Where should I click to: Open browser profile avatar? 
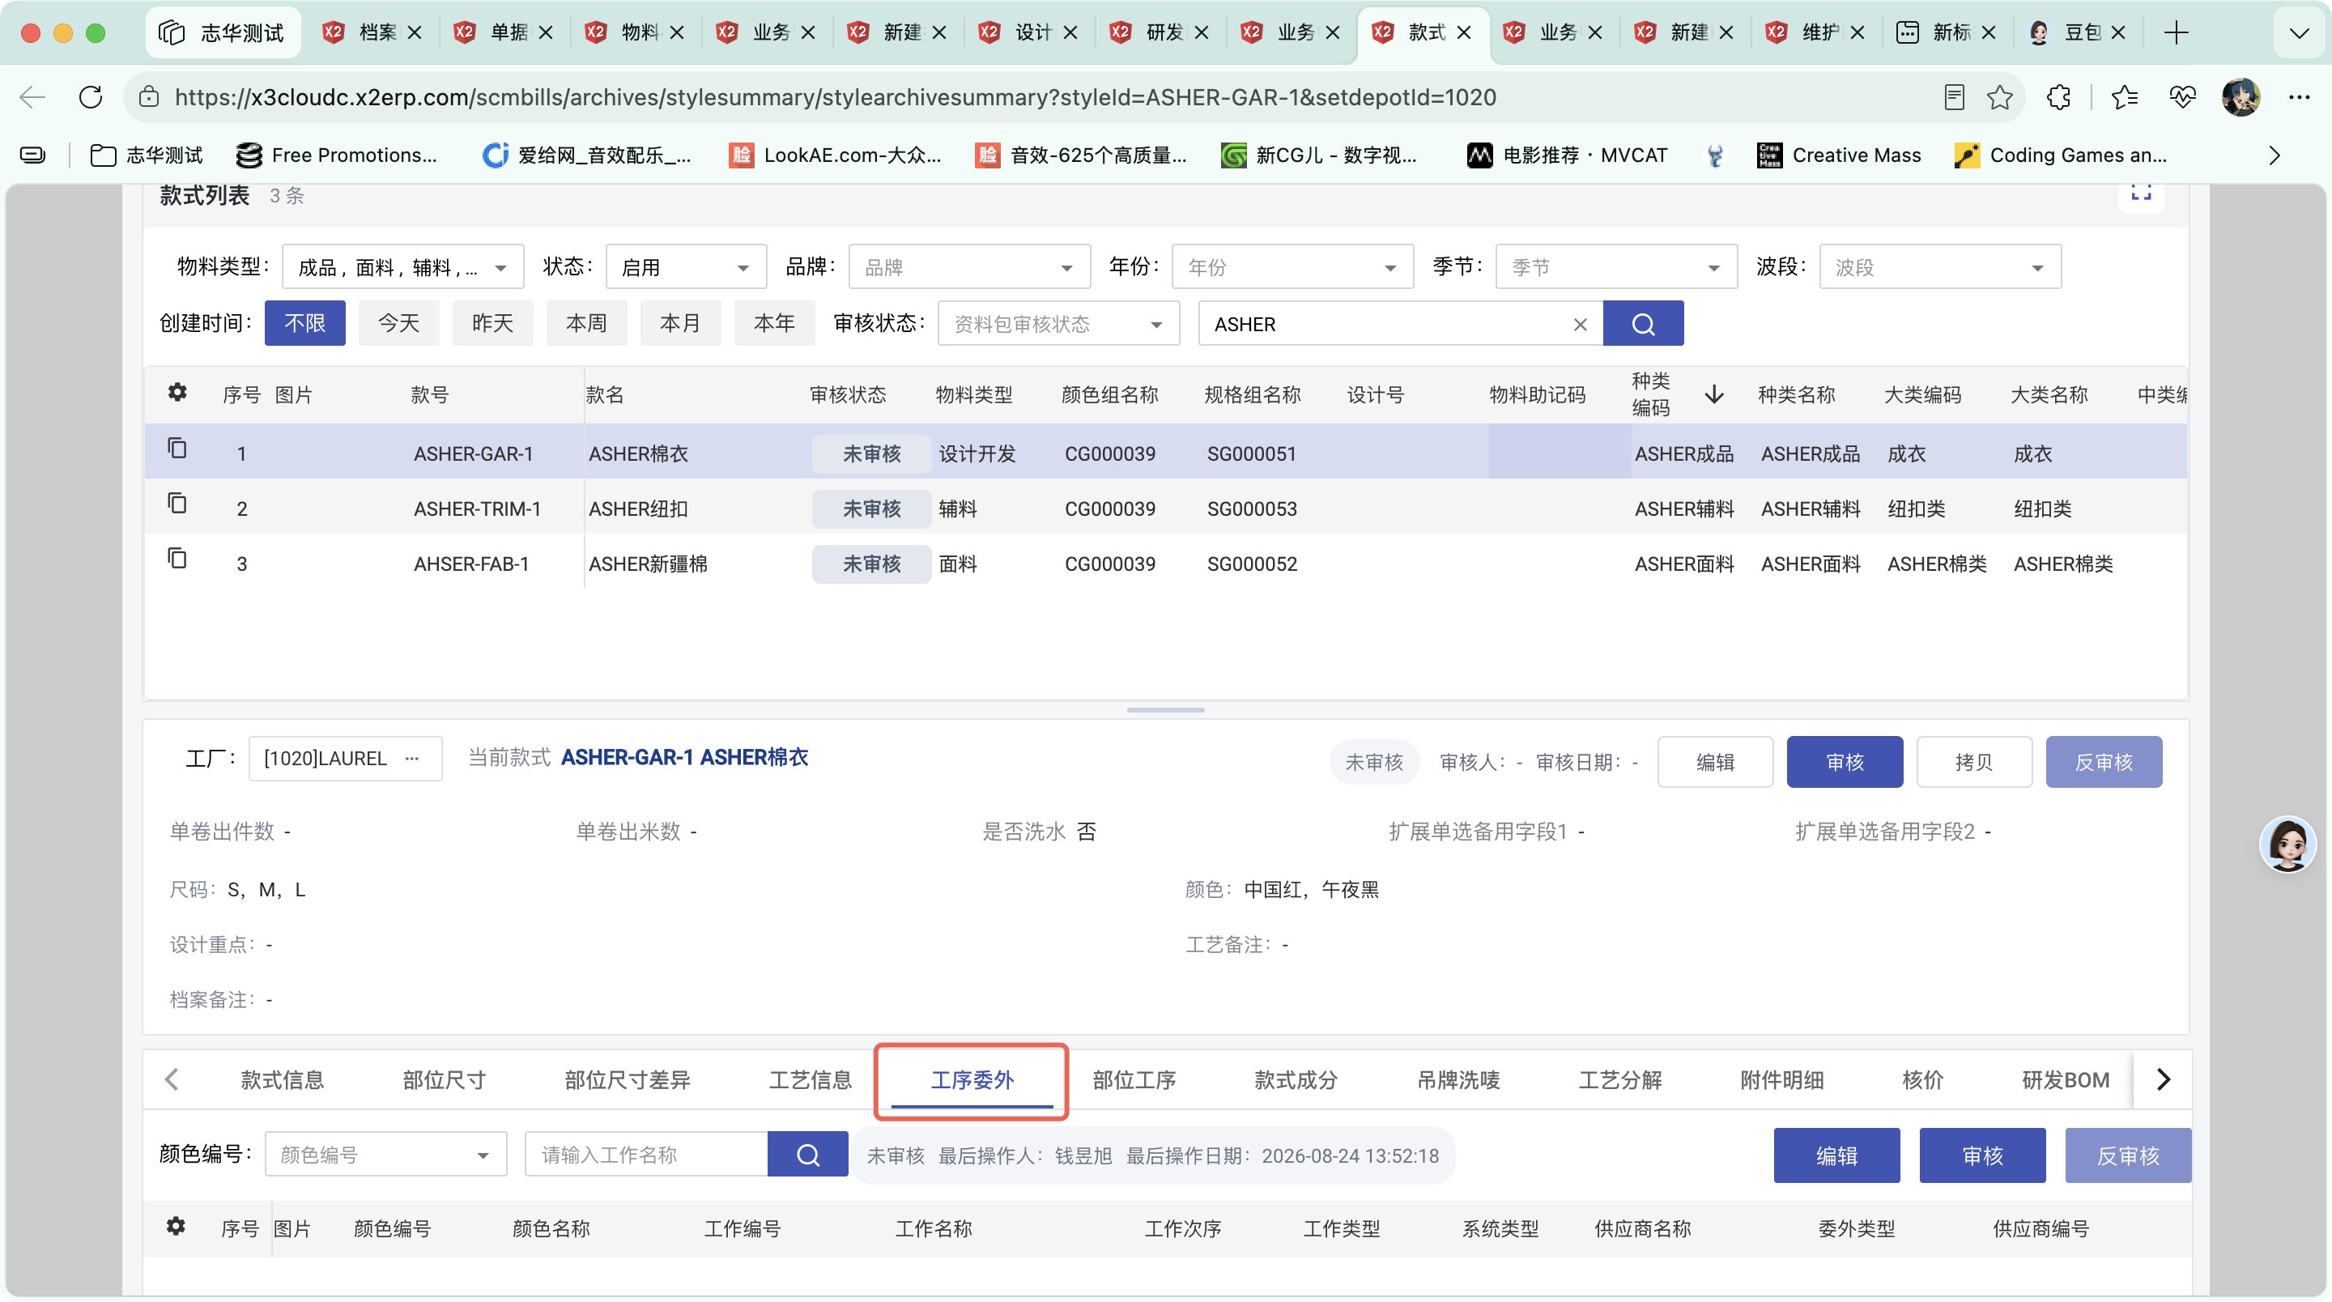pyautogui.click(x=2241, y=97)
